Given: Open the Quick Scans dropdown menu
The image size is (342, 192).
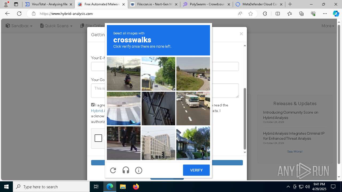Looking at the screenshot, I should (56, 26).
